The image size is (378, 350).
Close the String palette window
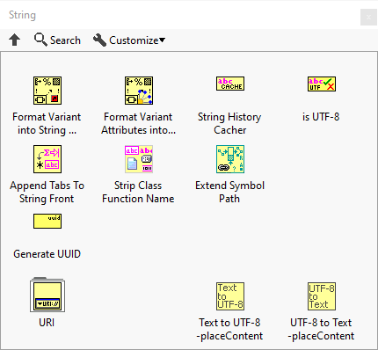[x=368, y=18]
